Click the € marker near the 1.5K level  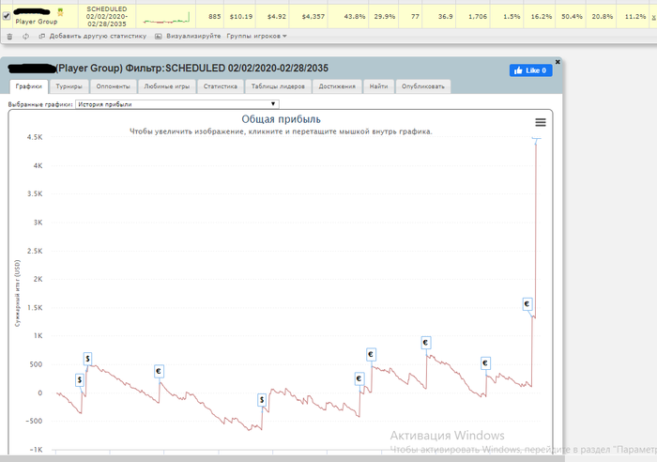click(x=527, y=304)
